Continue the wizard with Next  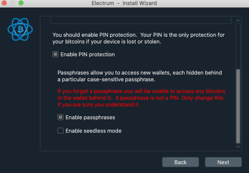pos(223,162)
